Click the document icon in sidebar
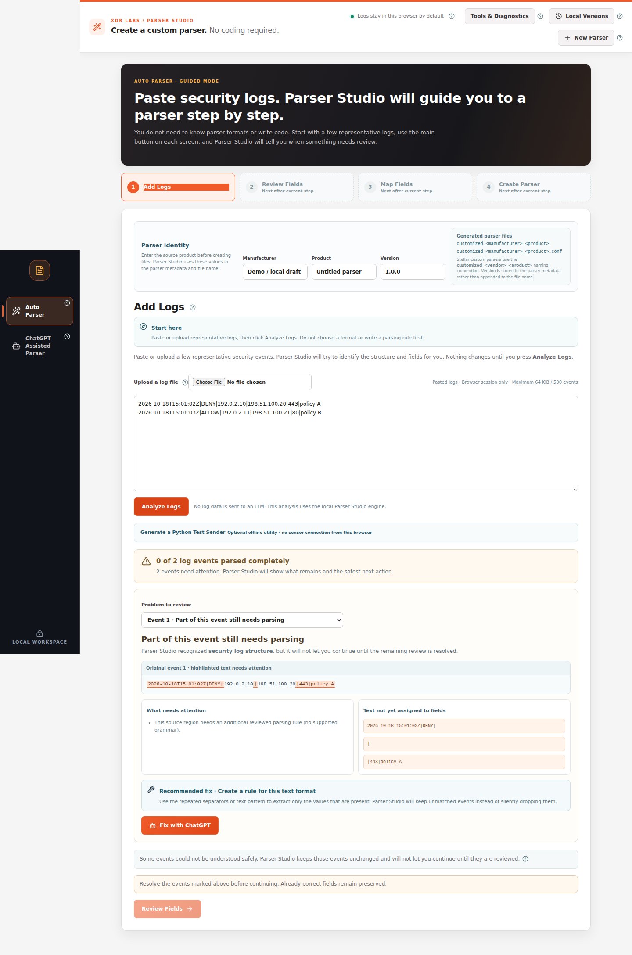The width and height of the screenshot is (632, 955). 39,270
